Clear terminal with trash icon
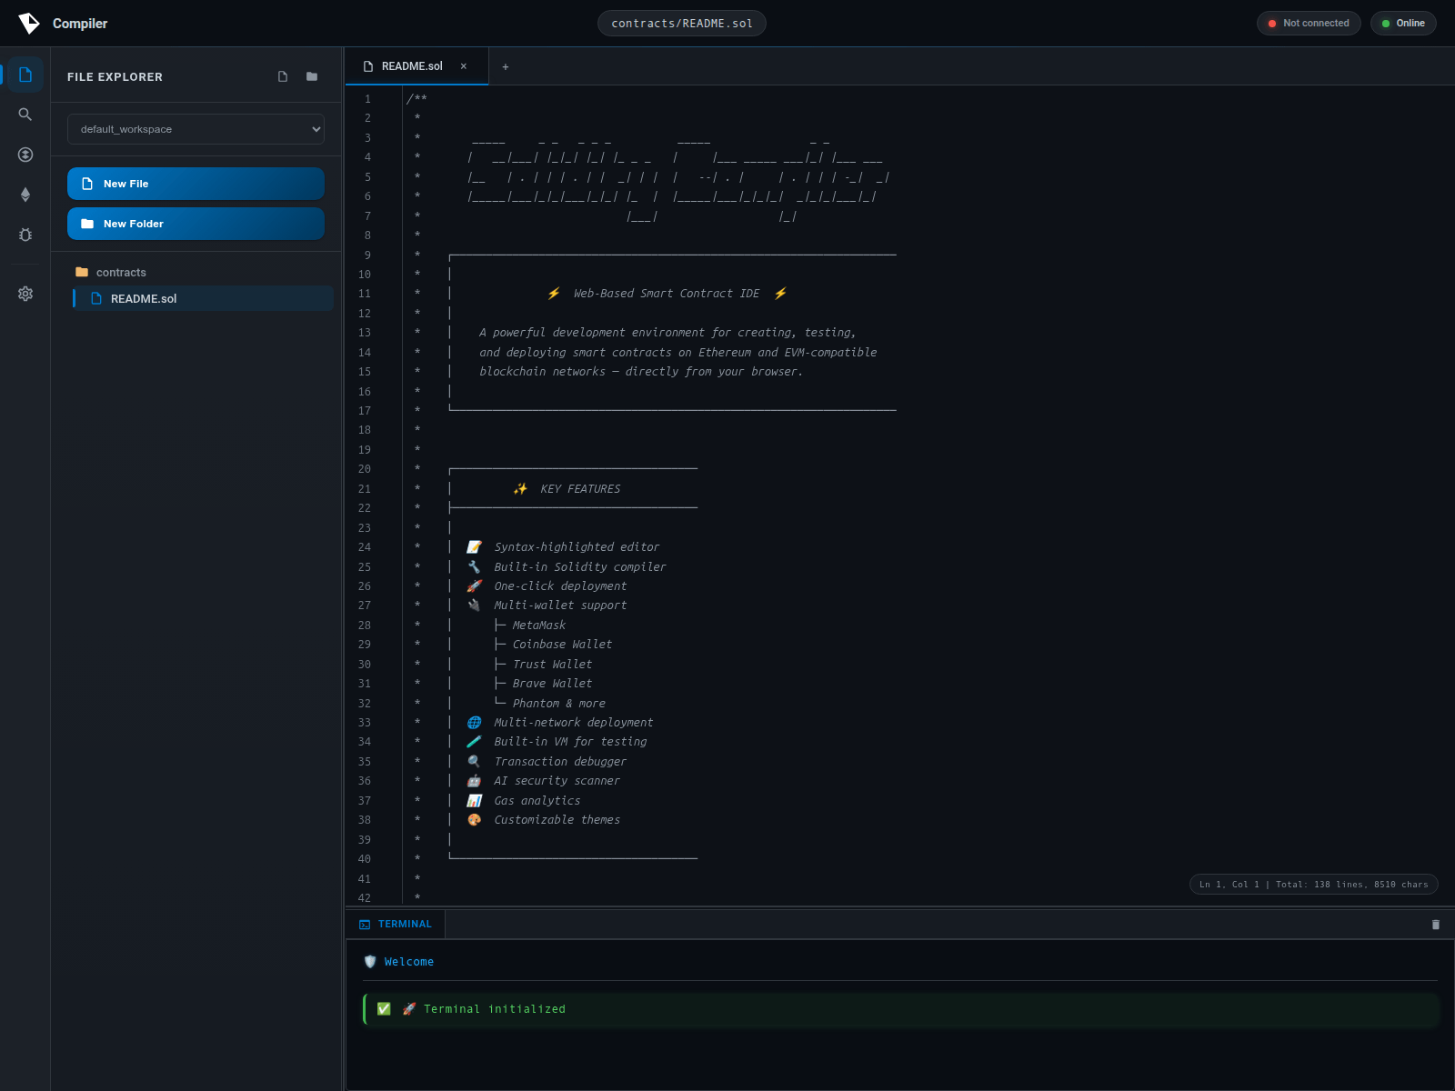The image size is (1455, 1091). click(1436, 925)
